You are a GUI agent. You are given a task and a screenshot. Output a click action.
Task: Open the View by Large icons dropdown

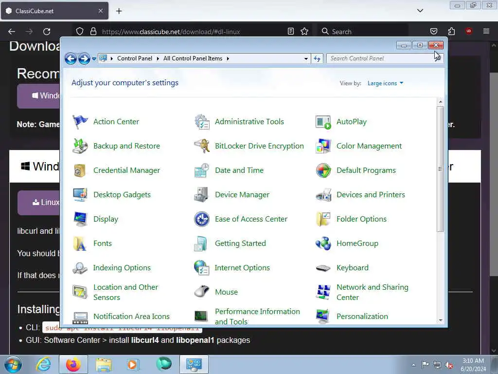[385, 83]
